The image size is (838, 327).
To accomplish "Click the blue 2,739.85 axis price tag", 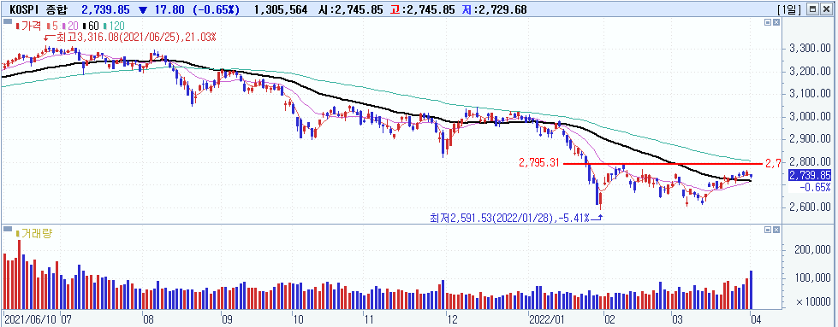I will [x=810, y=176].
